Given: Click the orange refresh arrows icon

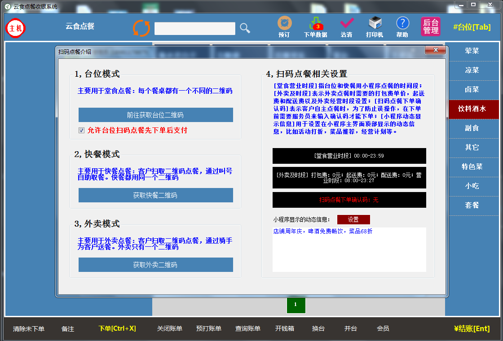Looking at the screenshot, I should pos(141,28).
